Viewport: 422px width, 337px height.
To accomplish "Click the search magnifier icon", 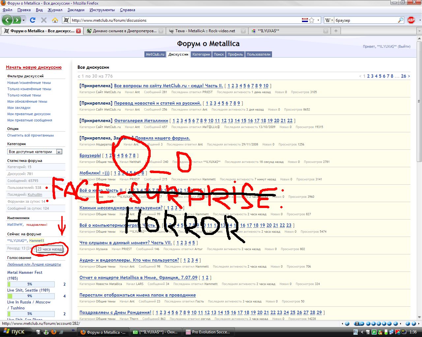I will pyautogui.click(x=401, y=20).
